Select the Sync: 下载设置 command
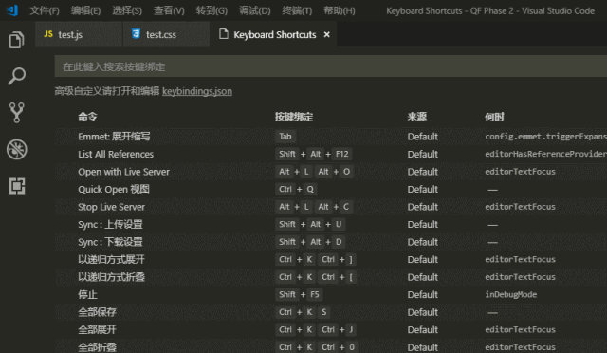Image resolution: width=607 pixels, height=353 pixels. [331, 242]
